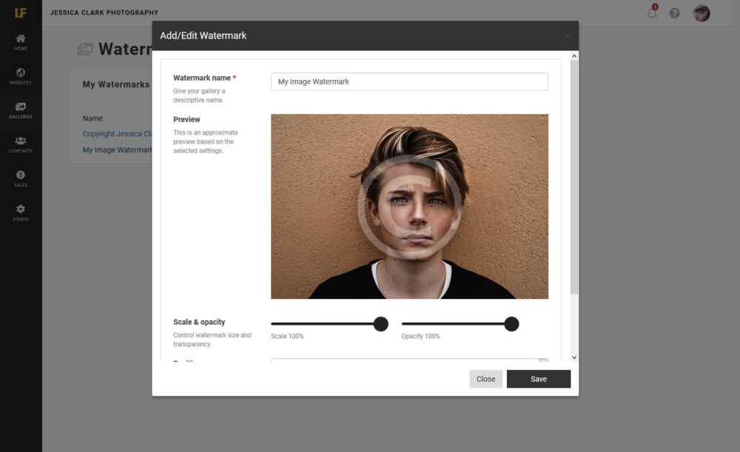Click the Watermark name input field
This screenshot has height=452, width=740.
[x=409, y=81]
